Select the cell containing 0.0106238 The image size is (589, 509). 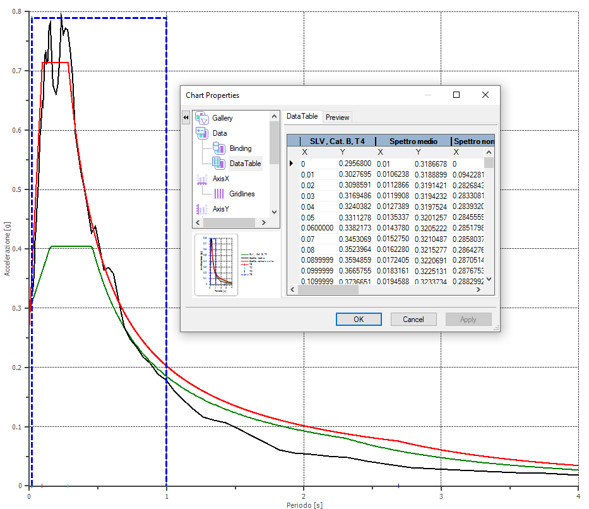[393, 174]
